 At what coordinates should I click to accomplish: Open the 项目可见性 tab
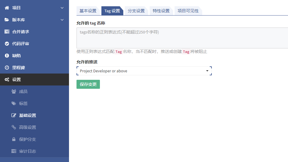pos(188,11)
